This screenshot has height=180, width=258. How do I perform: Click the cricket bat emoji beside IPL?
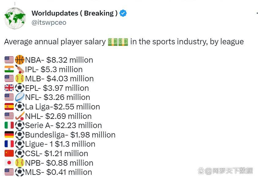[20, 69]
